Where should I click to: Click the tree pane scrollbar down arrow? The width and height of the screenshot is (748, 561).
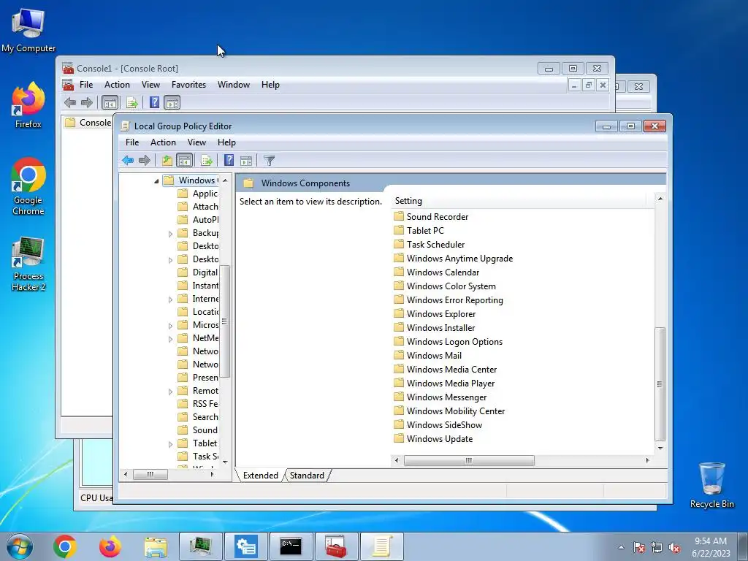coord(225,462)
